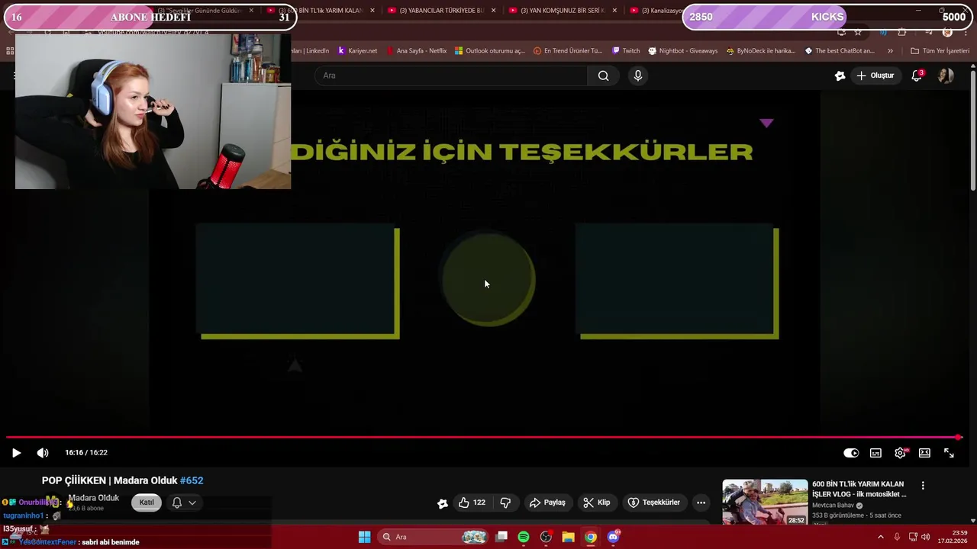Open The best ChatBot bookmark

tap(840, 51)
